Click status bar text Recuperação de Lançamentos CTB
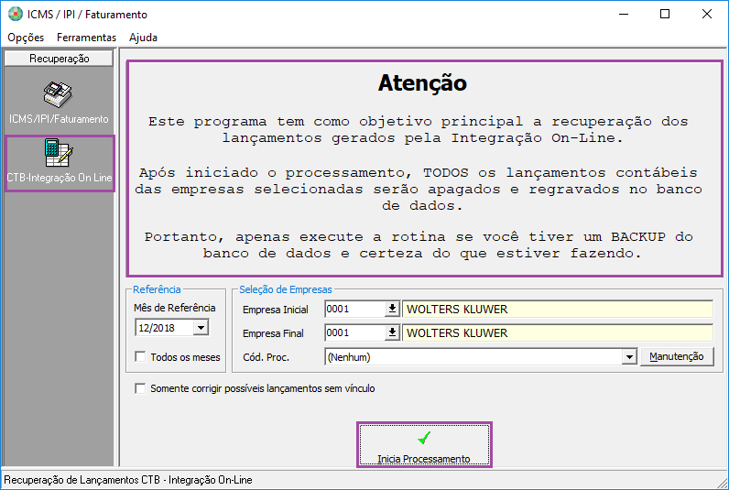The image size is (729, 490). pyautogui.click(x=128, y=480)
